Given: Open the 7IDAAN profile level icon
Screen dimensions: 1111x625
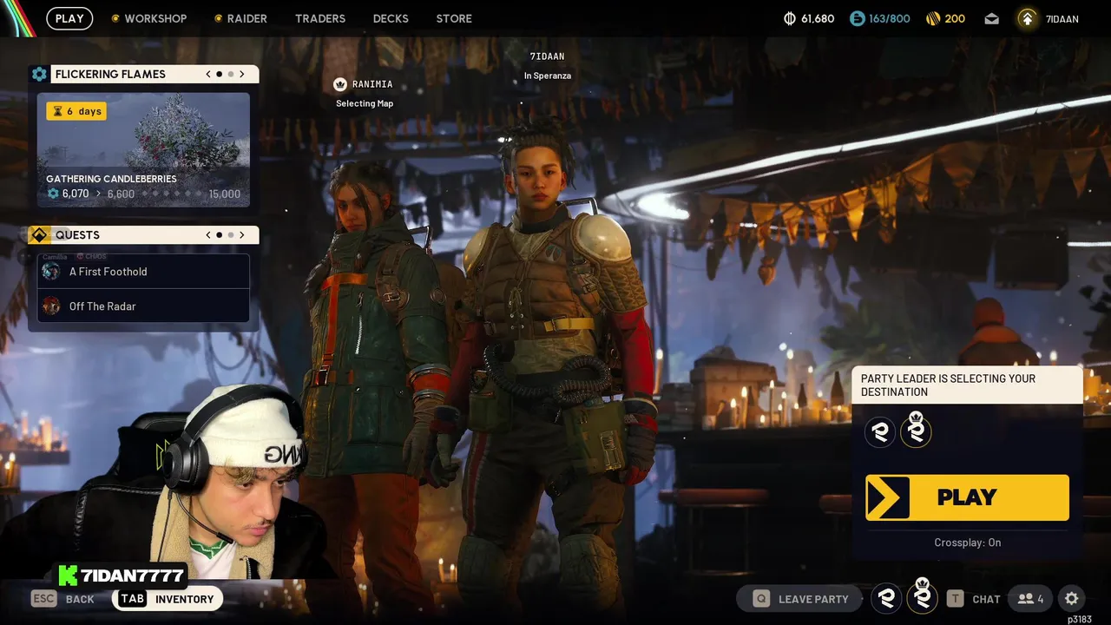Looking at the screenshot, I should click(x=1028, y=18).
